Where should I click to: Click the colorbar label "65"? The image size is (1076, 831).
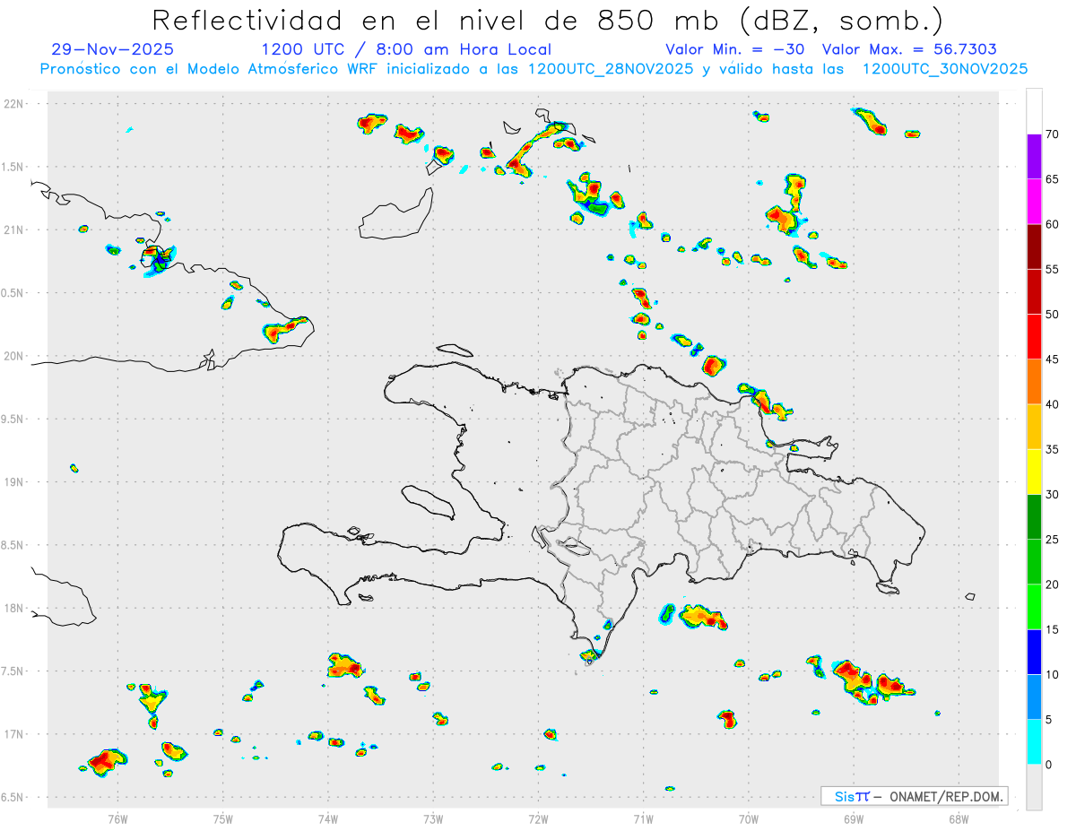(x=1053, y=179)
